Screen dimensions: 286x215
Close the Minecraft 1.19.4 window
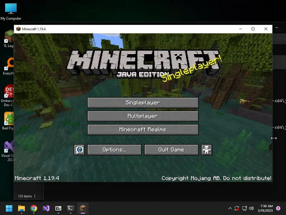tap(266, 29)
